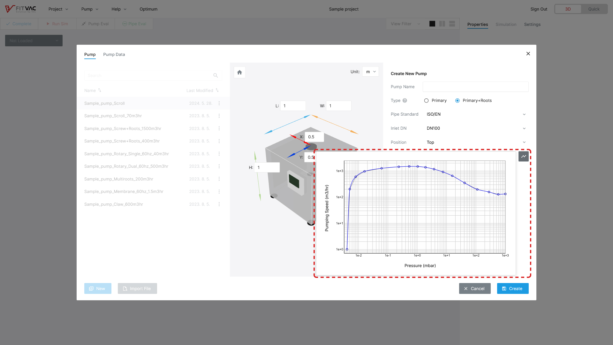Expand the Pipe Standard ISO/EN dropdown
The height and width of the screenshot is (345, 613).
476,114
